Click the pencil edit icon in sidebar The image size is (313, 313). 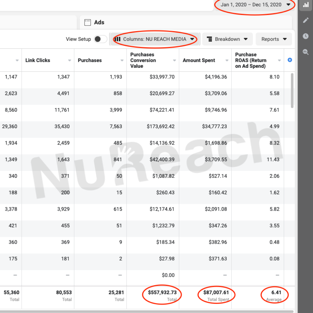305,20
